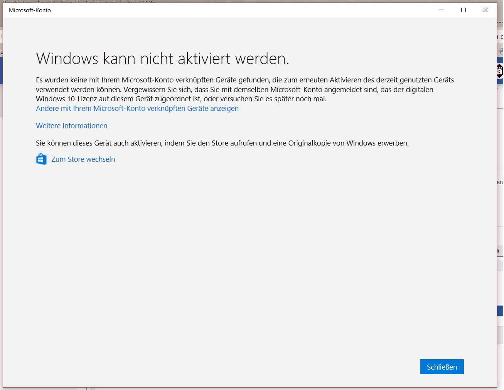Click the Schließen button
This screenshot has height=390, width=504.
coord(442,367)
